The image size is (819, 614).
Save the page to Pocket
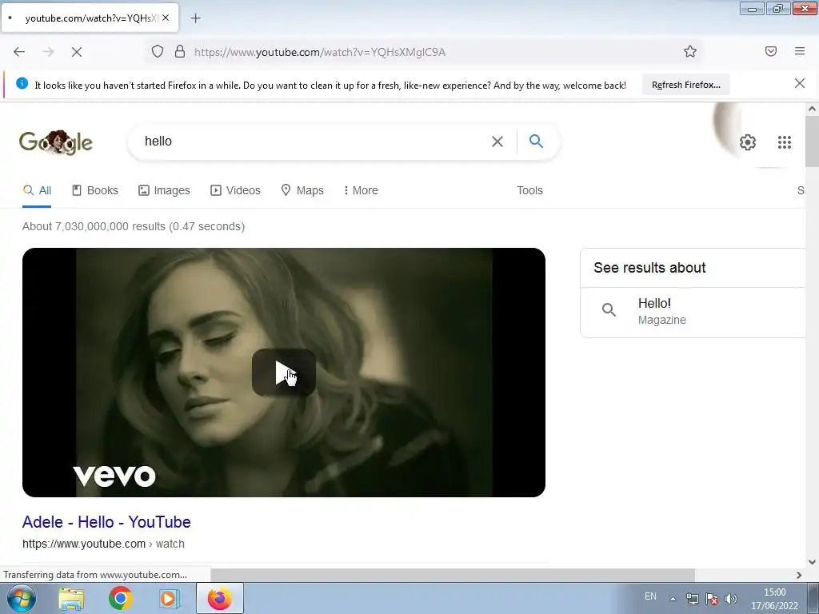coord(770,51)
